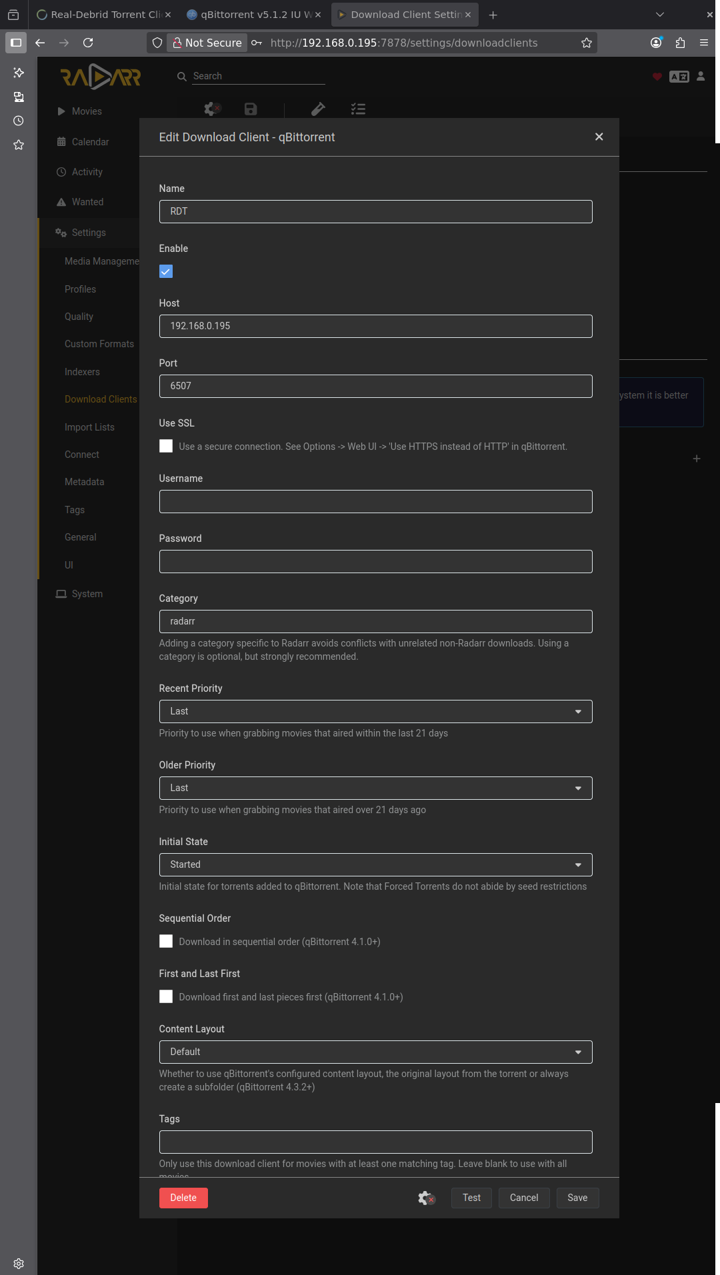Open the Initial State dropdown

point(375,864)
